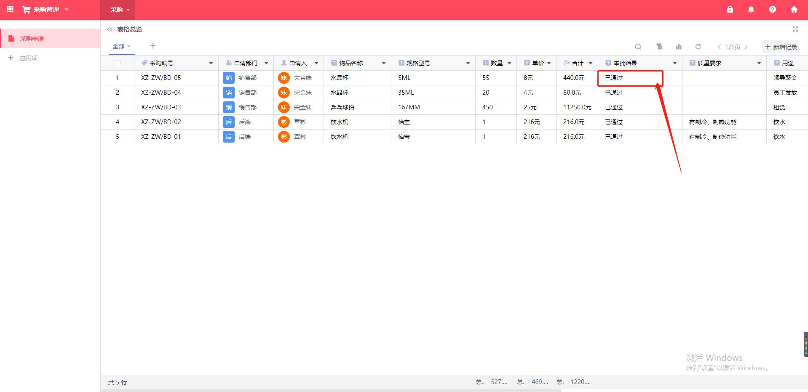
Task: Collapse the sidebar with double-chevron icon
Action: (110, 29)
